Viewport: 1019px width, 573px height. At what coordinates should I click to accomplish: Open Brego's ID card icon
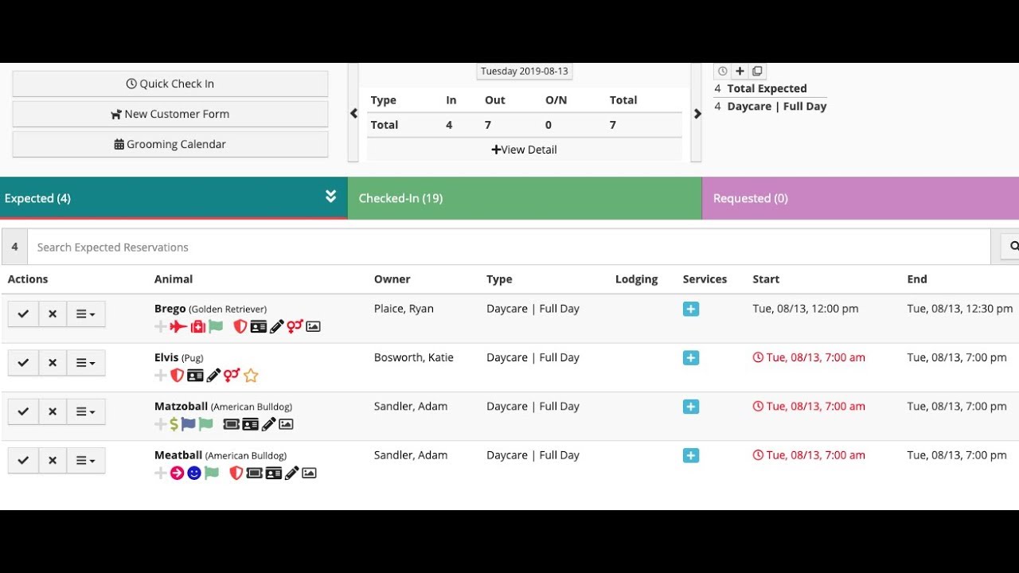(259, 326)
